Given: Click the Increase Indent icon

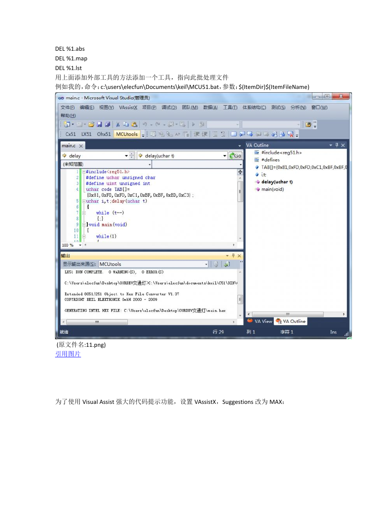Looking at the screenshot, I should coord(205,134).
